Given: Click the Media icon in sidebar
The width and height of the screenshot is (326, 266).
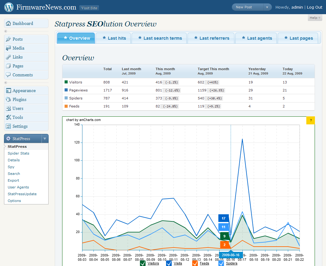Looking at the screenshot, I should tap(8, 48).
